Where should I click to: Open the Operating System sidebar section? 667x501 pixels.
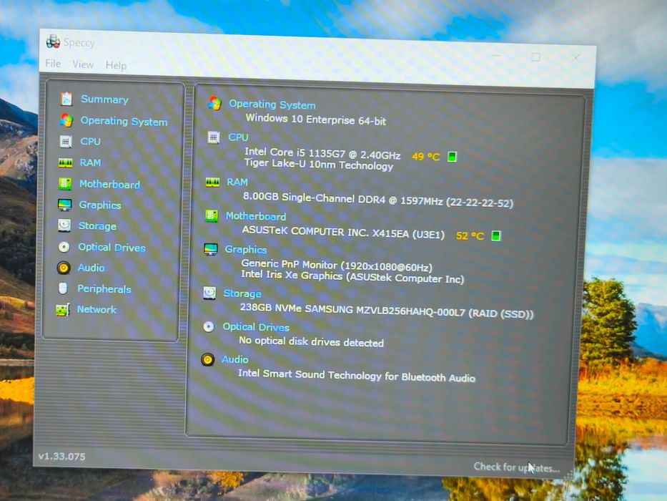click(x=124, y=122)
